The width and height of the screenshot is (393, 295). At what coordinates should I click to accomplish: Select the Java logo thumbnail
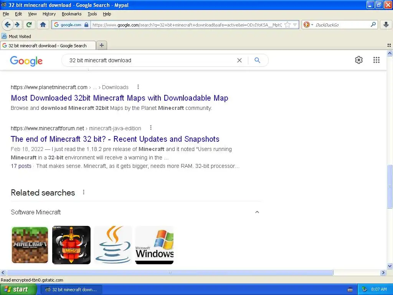[113, 245]
